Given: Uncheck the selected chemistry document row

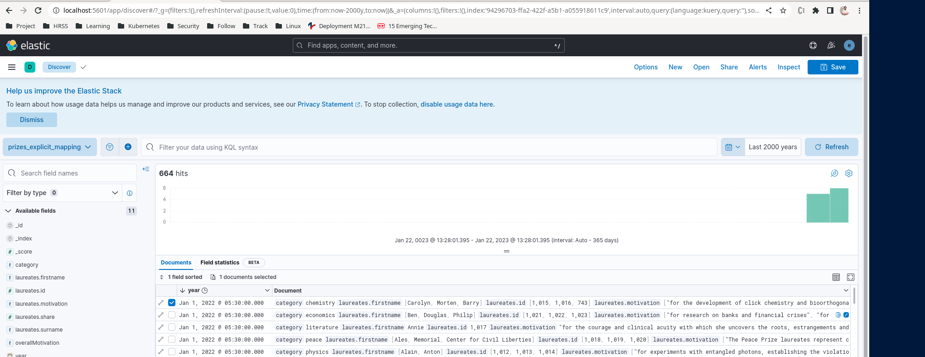Looking at the screenshot, I should [x=172, y=303].
